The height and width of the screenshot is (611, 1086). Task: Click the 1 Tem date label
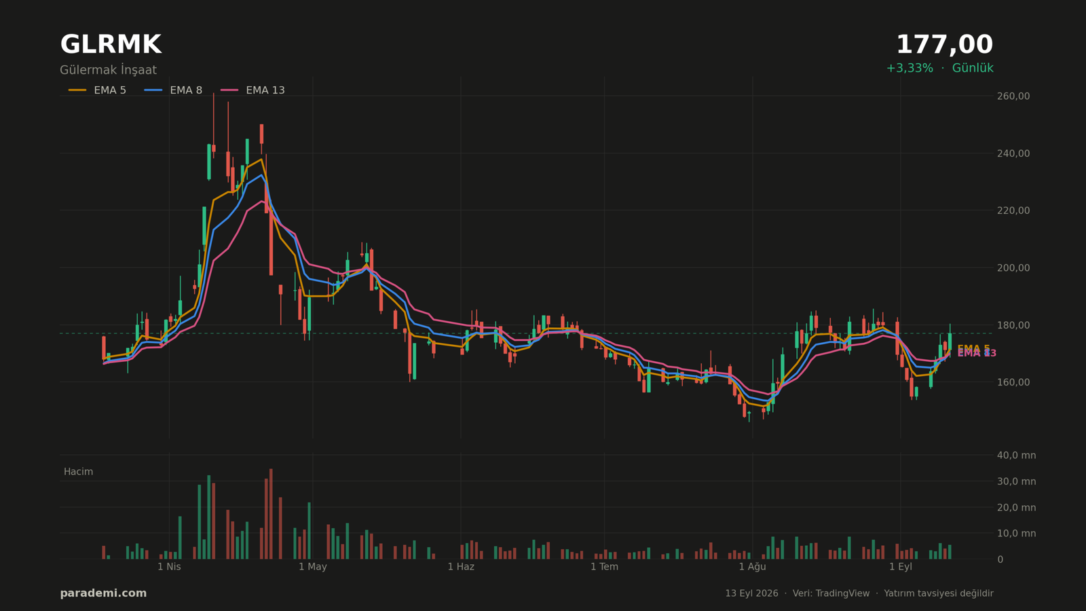604,567
